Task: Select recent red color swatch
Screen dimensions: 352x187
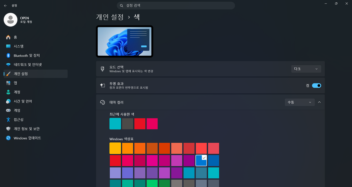Action: pos(140,124)
